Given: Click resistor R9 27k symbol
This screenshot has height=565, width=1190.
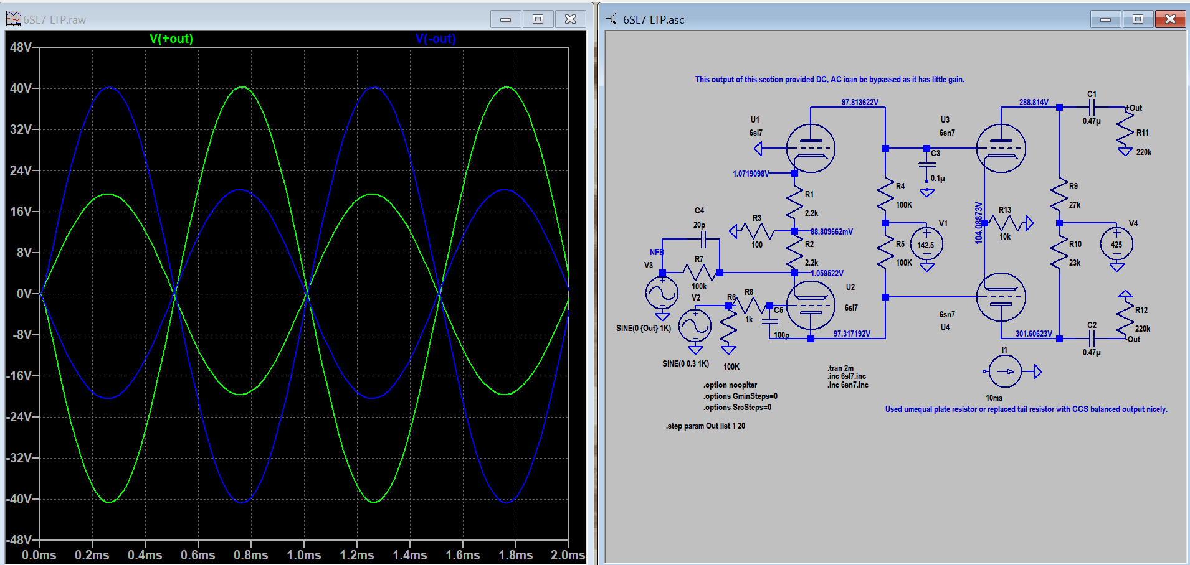Looking at the screenshot, I should (x=1059, y=195).
